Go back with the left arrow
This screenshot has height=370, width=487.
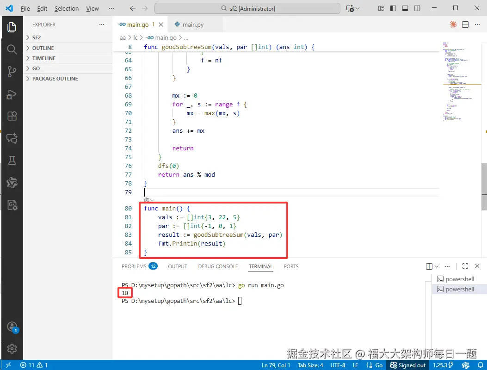coord(133,8)
